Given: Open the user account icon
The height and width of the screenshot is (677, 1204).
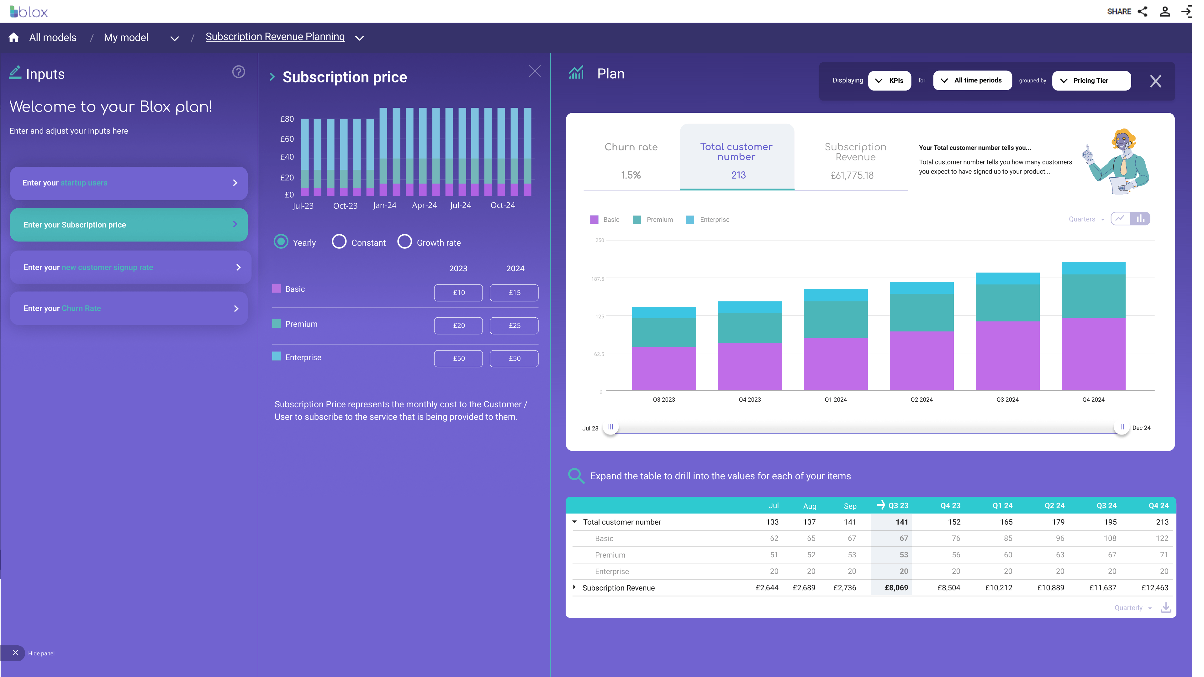Looking at the screenshot, I should coord(1165,11).
